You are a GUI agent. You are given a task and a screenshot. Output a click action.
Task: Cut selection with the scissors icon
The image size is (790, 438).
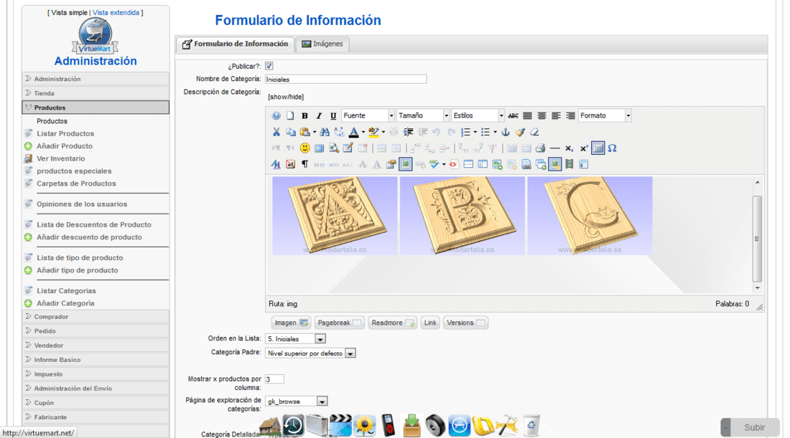tap(276, 132)
